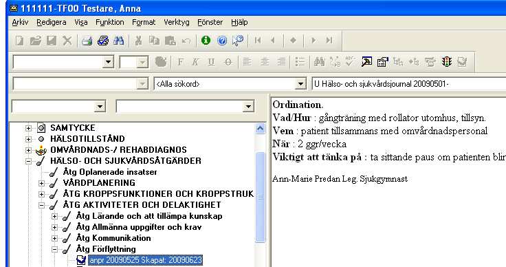Expand the SAMTYCKE tree node

(x=28, y=128)
